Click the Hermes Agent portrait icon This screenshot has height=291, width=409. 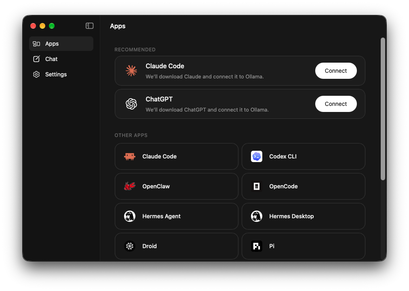point(130,216)
